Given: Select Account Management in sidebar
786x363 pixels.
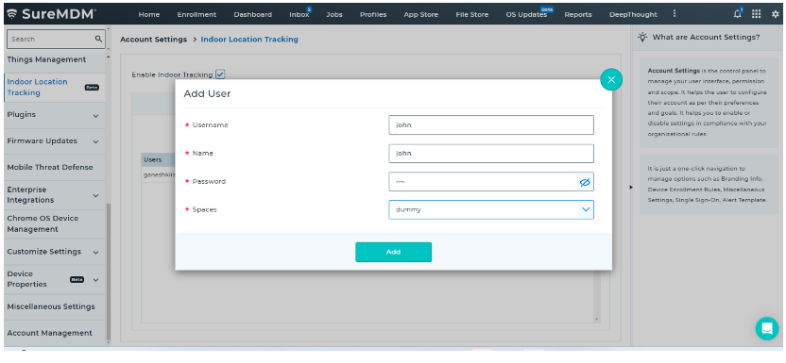Looking at the screenshot, I should [50, 333].
